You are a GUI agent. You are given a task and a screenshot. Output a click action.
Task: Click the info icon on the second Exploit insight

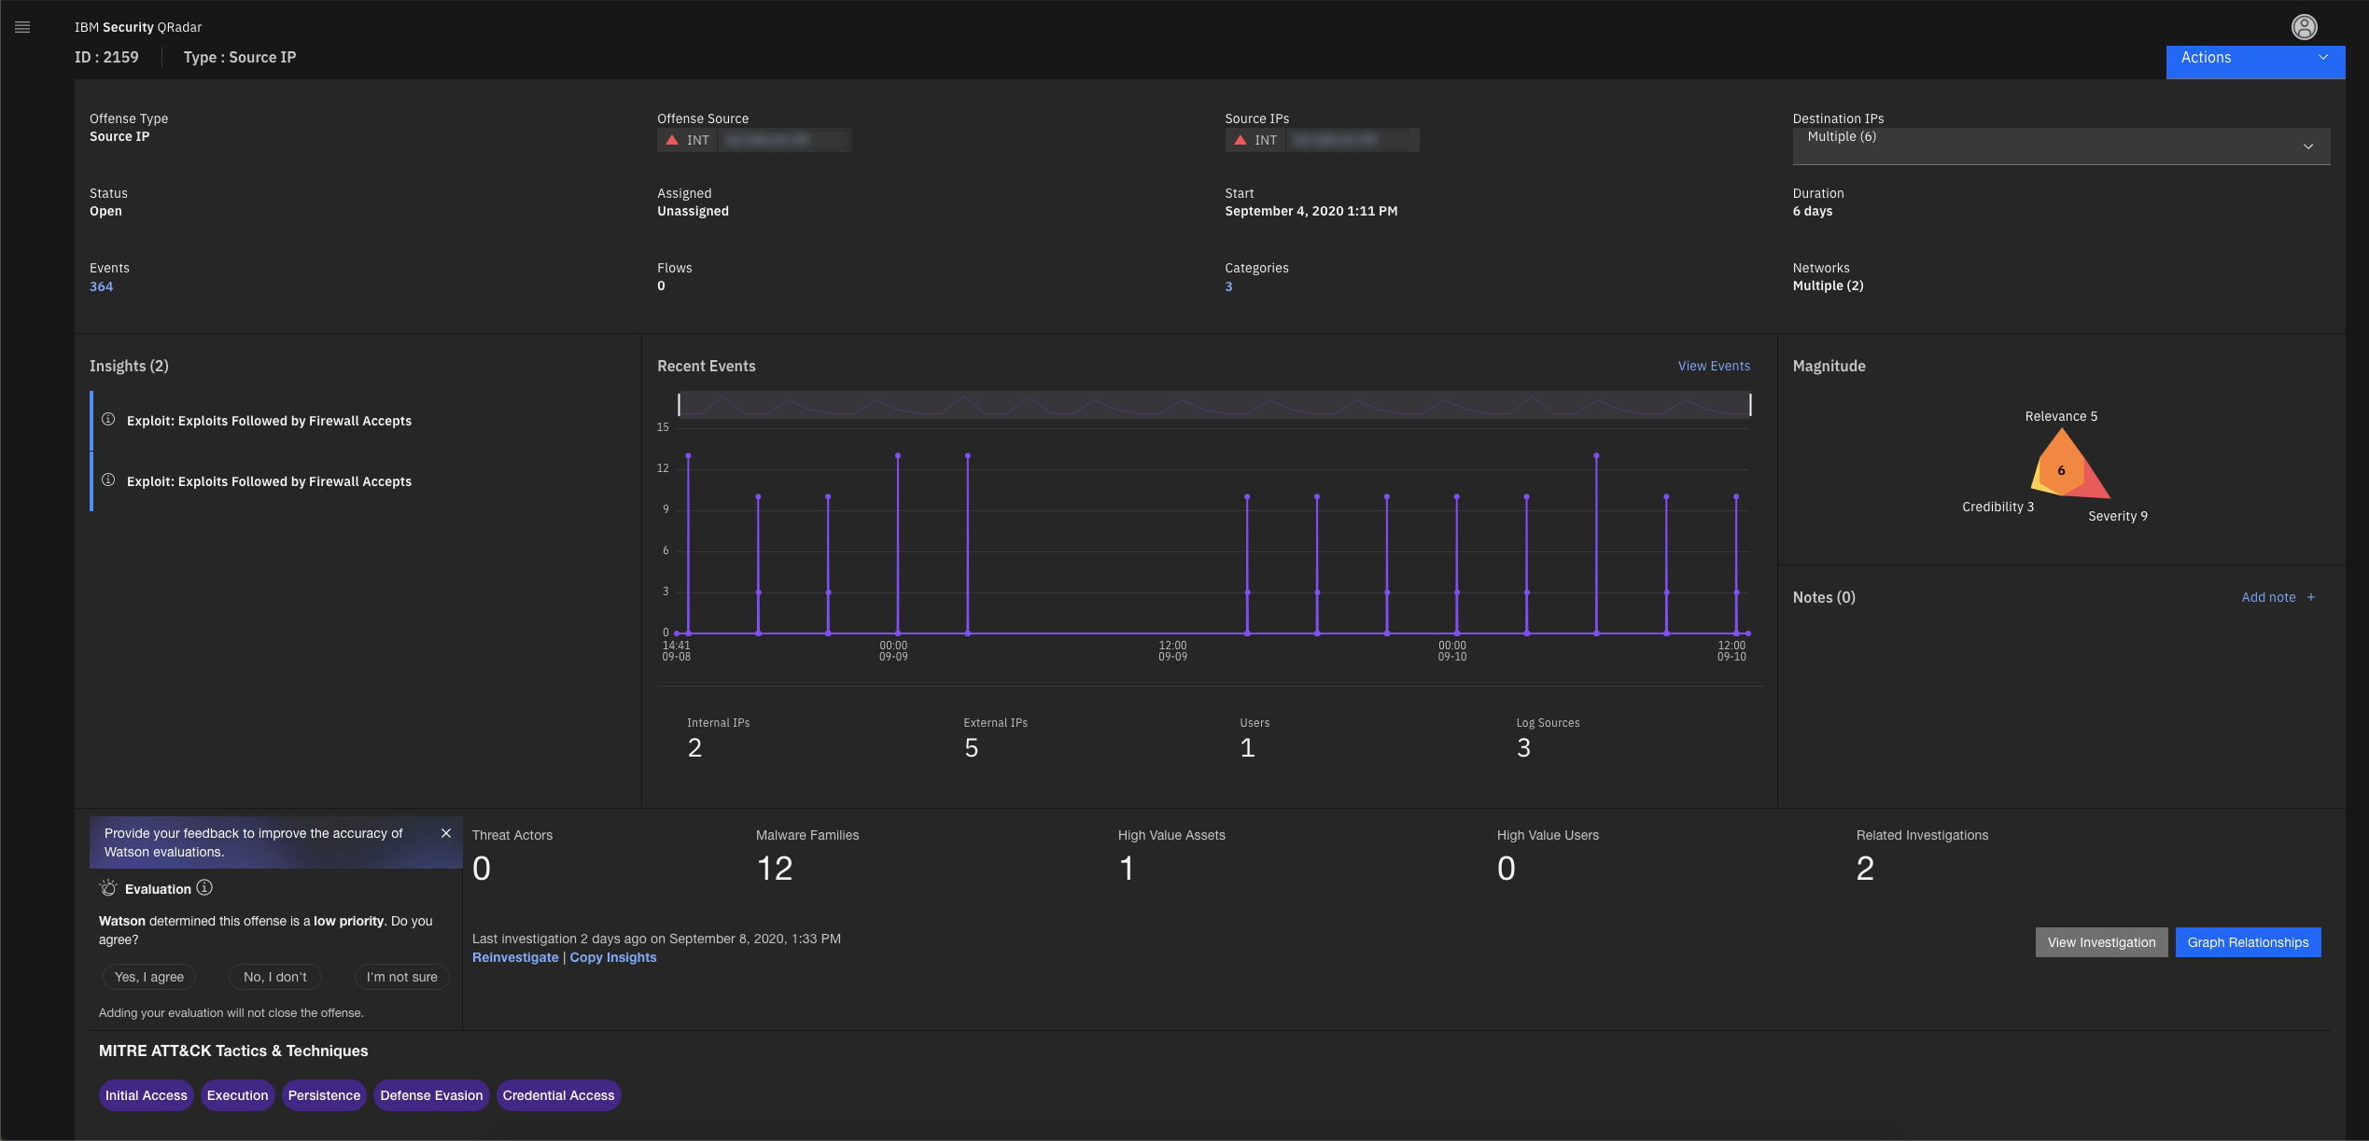108,480
